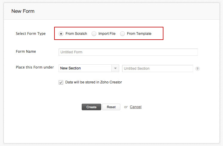Click the section dropdown arrow button
Screen dimensions: 223x146
point(115,68)
